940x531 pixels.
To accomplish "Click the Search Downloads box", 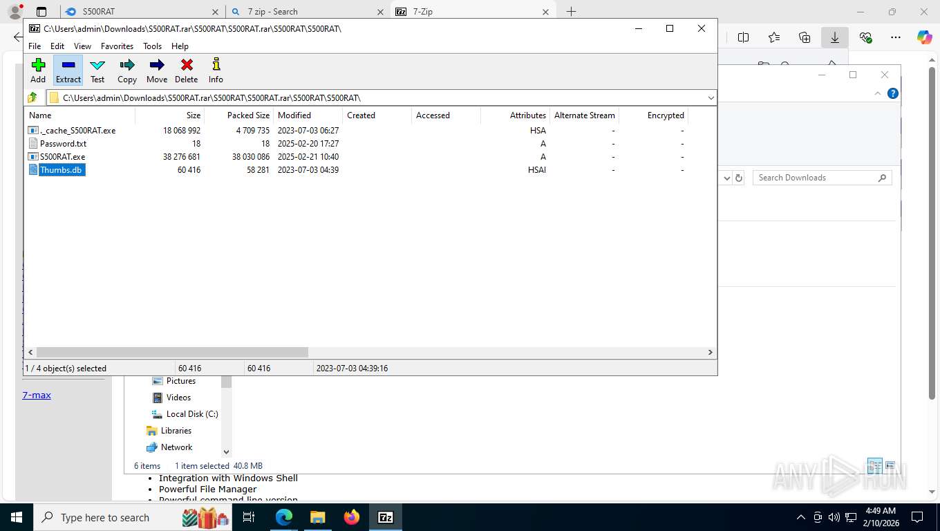I will coord(822,178).
